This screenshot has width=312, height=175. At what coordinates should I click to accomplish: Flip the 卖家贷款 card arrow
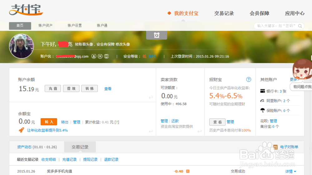click(x=199, y=131)
